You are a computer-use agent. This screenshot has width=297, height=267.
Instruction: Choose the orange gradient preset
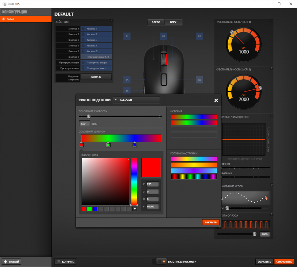pos(194,165)
